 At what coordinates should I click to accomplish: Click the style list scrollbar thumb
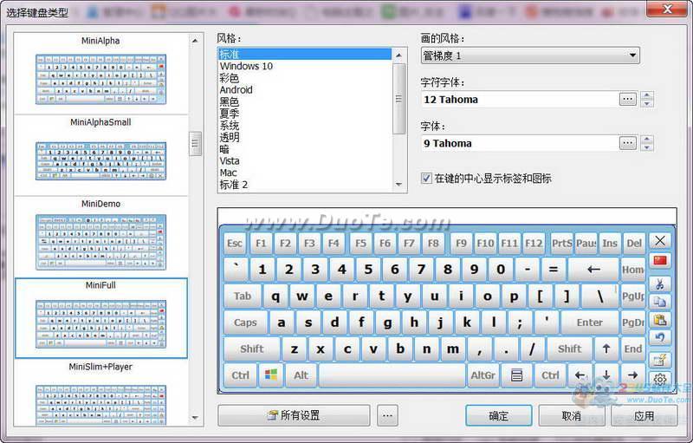[398, 99]
